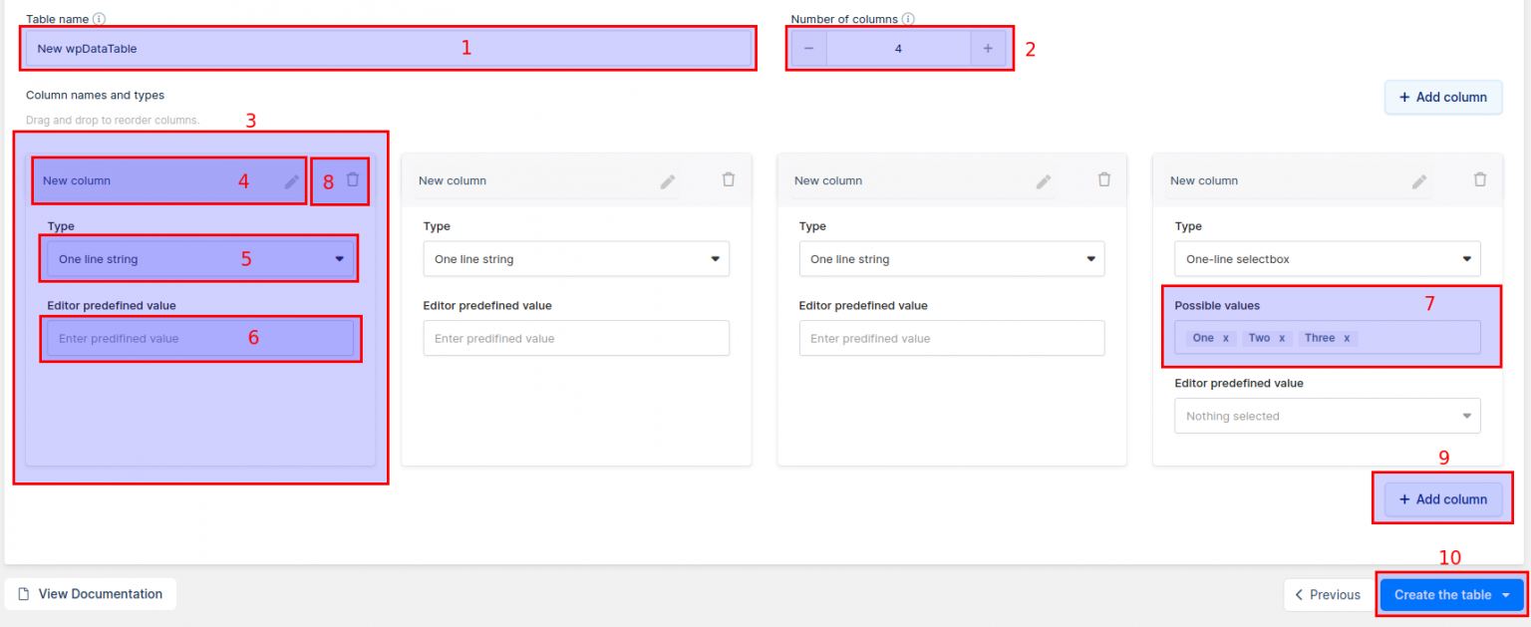Open Type dropdown of first column
Viewport: 1531px width, 627px height.
coord(200,259)
